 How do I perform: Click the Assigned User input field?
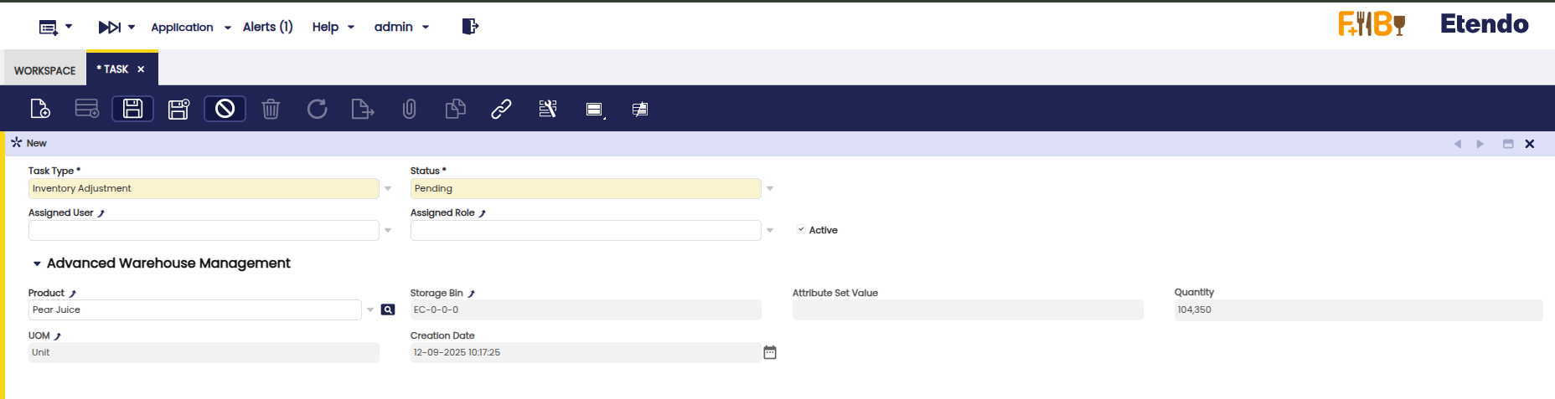coord(204,230)
